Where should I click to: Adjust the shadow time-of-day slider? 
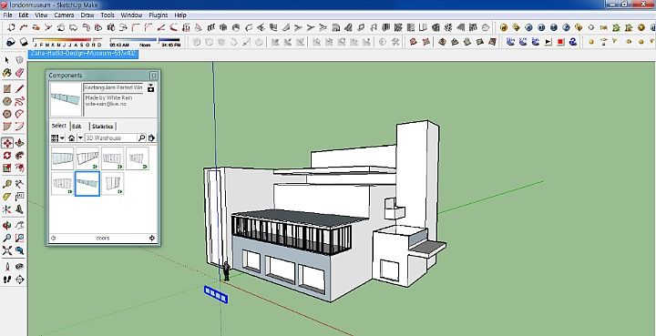pyautogui.click(x=145, y=42)
